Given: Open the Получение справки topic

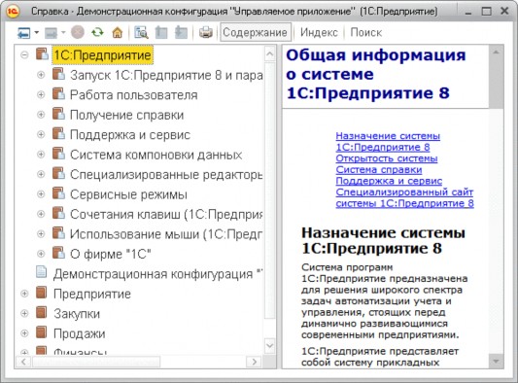Looking at the screenshot, I should 127,115.
